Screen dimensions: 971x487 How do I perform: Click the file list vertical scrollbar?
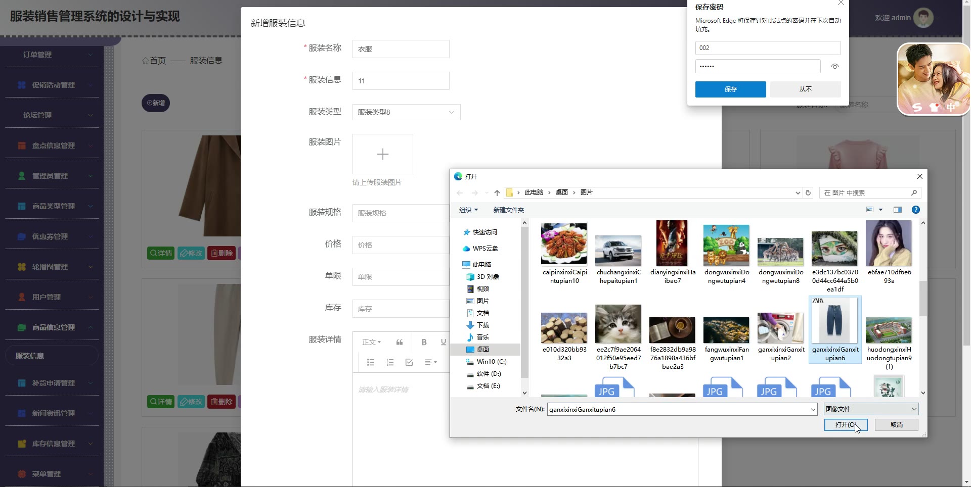click(x=923, y=298)
